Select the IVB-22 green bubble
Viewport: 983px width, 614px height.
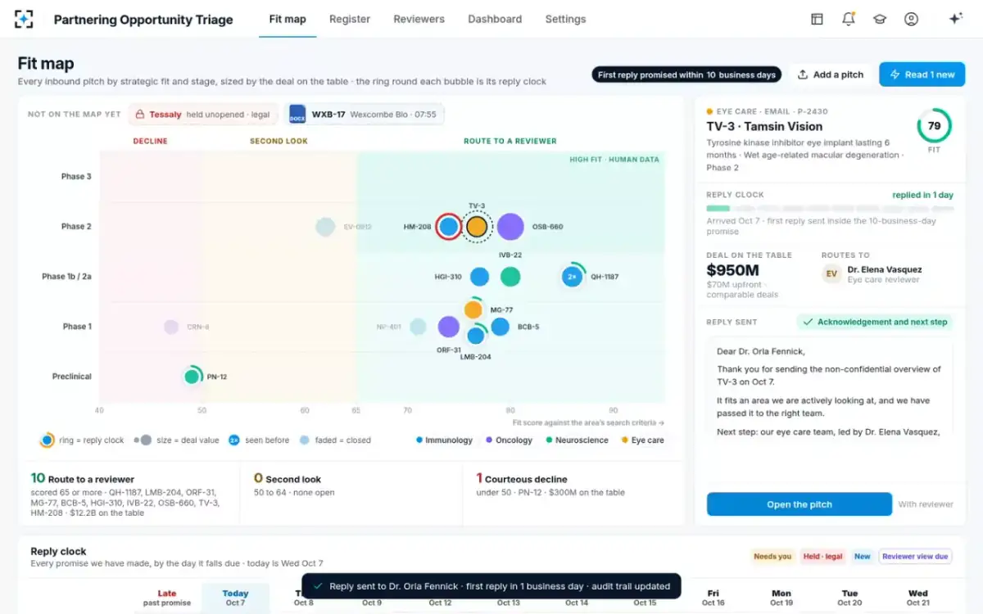510,277
